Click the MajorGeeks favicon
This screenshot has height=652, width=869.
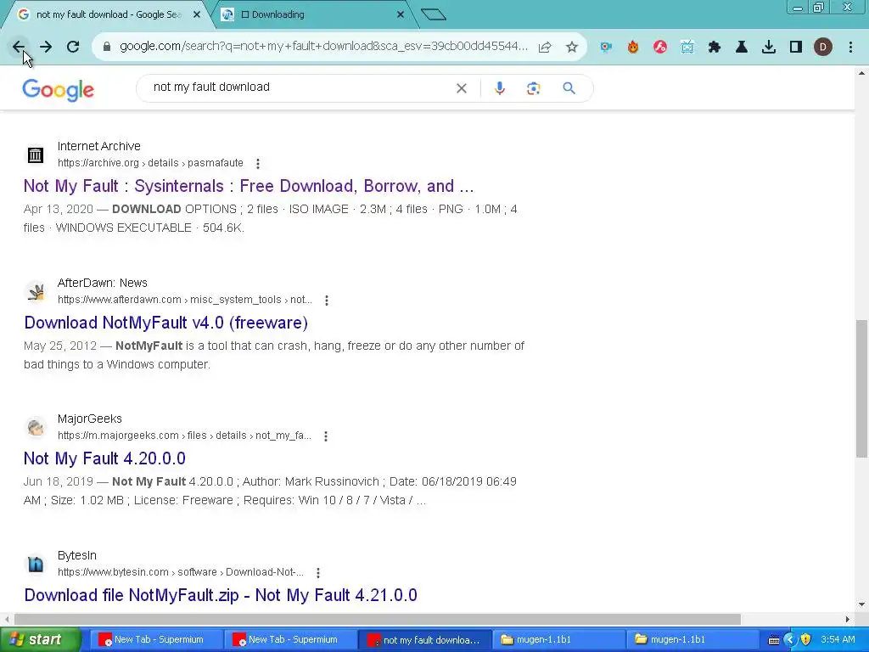36,428
